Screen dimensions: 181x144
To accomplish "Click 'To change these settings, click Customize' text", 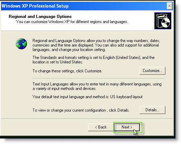I will click(x=67, y=71).
